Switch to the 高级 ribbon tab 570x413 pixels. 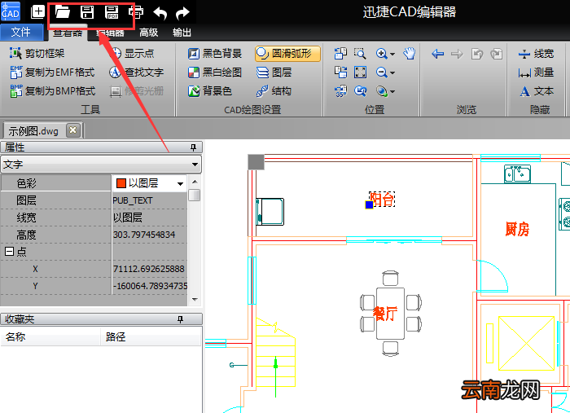[x=149, y=33]
